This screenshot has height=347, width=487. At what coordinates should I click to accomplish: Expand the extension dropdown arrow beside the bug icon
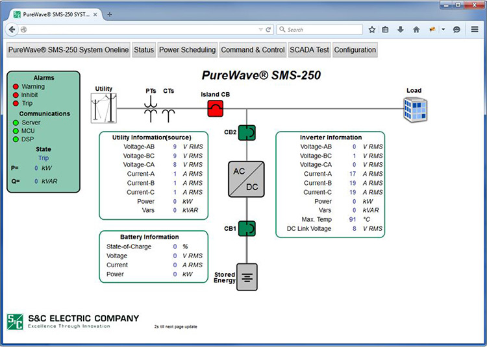pos(443,29)
